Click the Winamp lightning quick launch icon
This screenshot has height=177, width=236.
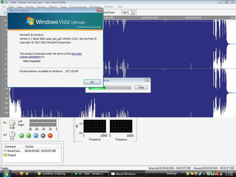click(x=27, y=173)
